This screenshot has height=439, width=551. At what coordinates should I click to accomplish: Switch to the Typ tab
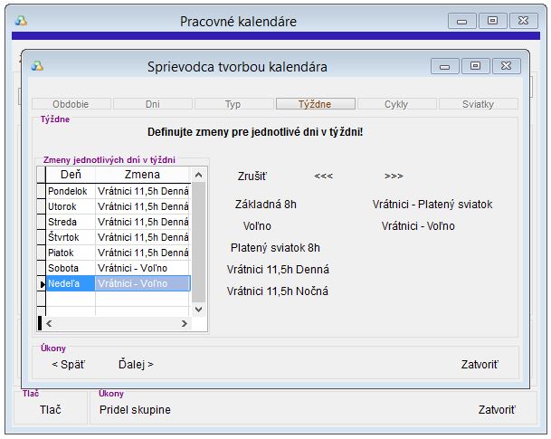point(233,104)
